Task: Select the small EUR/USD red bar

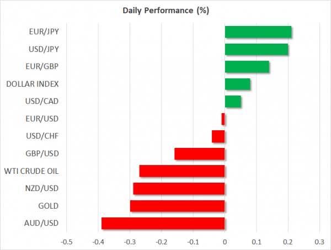Action: (x=223, y=119)
